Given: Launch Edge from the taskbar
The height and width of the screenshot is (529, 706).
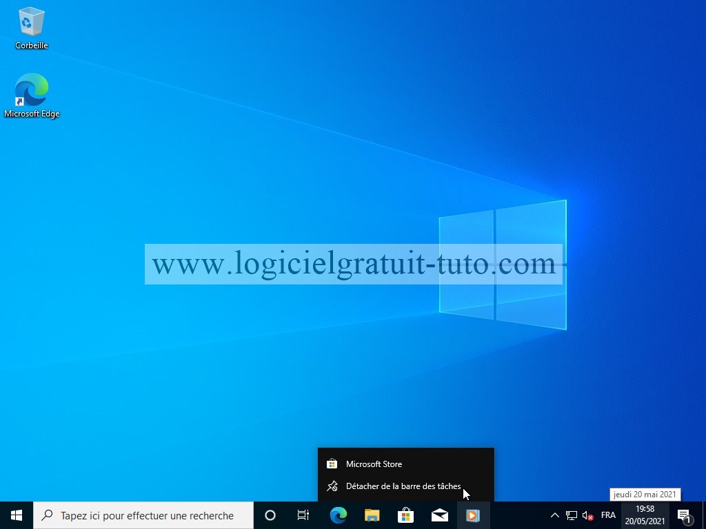Looking at the screenshot, I should 338,515.
